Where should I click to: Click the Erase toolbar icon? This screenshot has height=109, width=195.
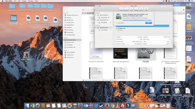coord(131,9)
